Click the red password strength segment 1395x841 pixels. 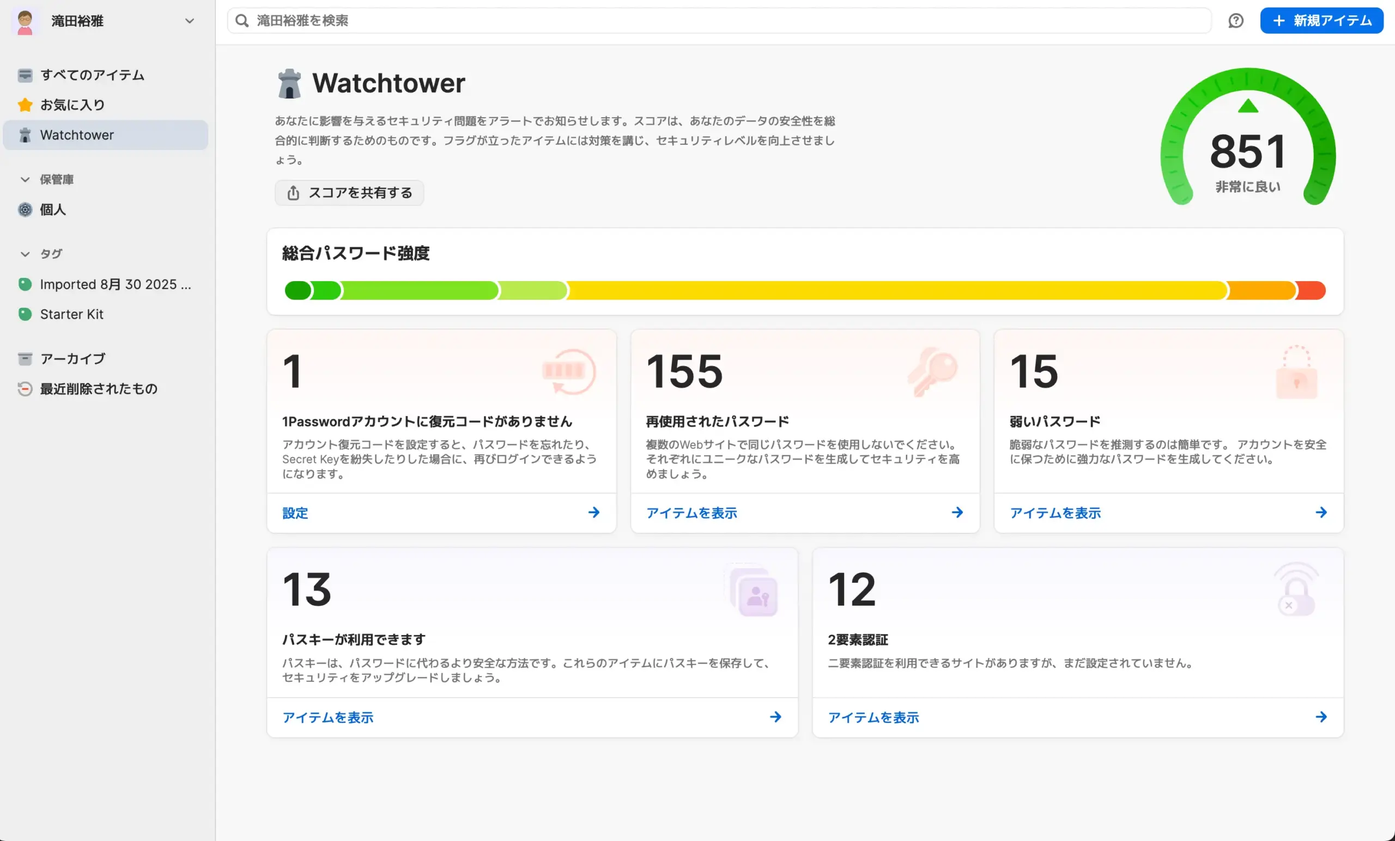(x=1311, y=290)
